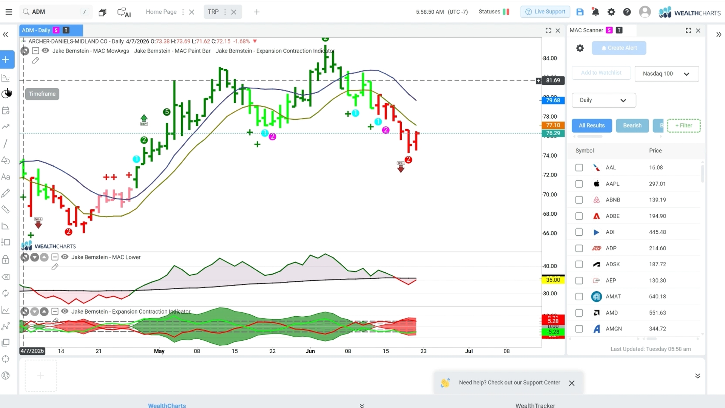Click the Live Support button

pos(545,12)
